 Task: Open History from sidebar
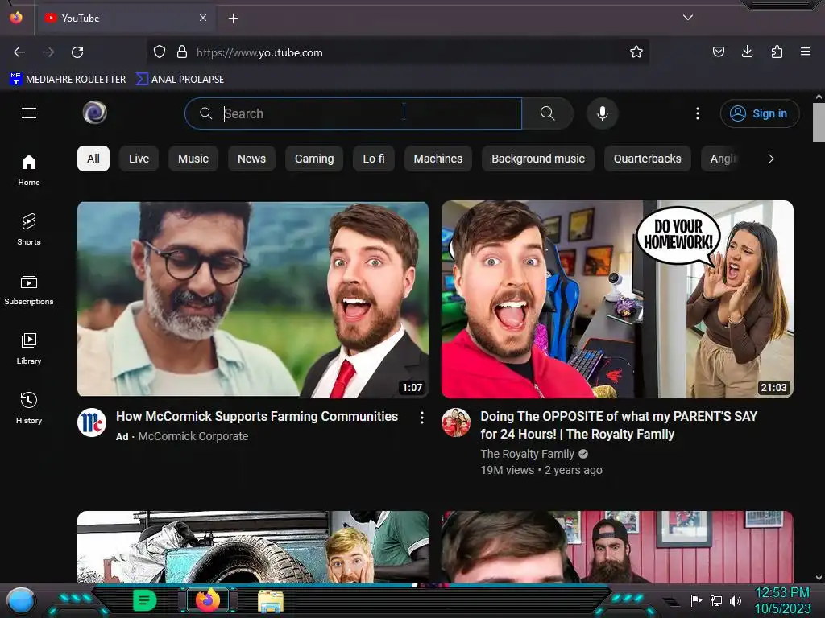pyautogui.click(x=29, y=408)
